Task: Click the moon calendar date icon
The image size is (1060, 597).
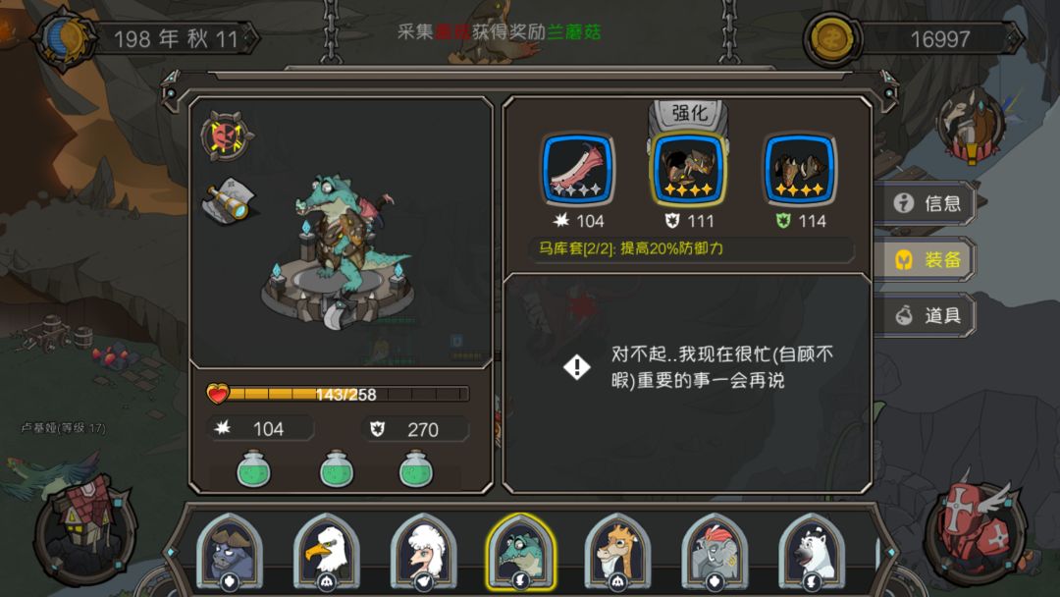Action: pos(66,38)
